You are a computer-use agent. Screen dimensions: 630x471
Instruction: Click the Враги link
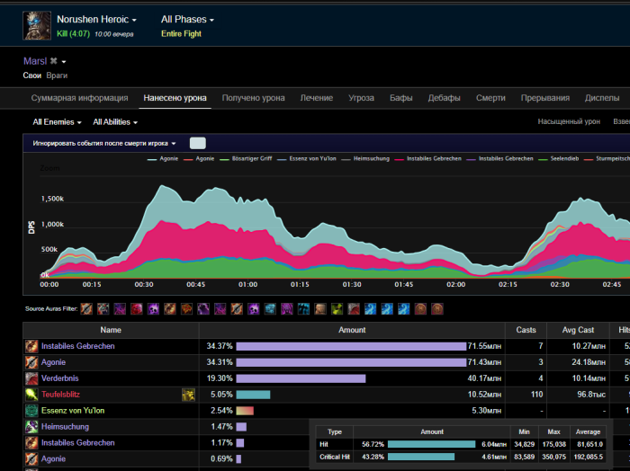(57, 76)
